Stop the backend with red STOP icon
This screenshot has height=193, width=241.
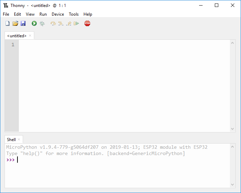click(87, 23)
